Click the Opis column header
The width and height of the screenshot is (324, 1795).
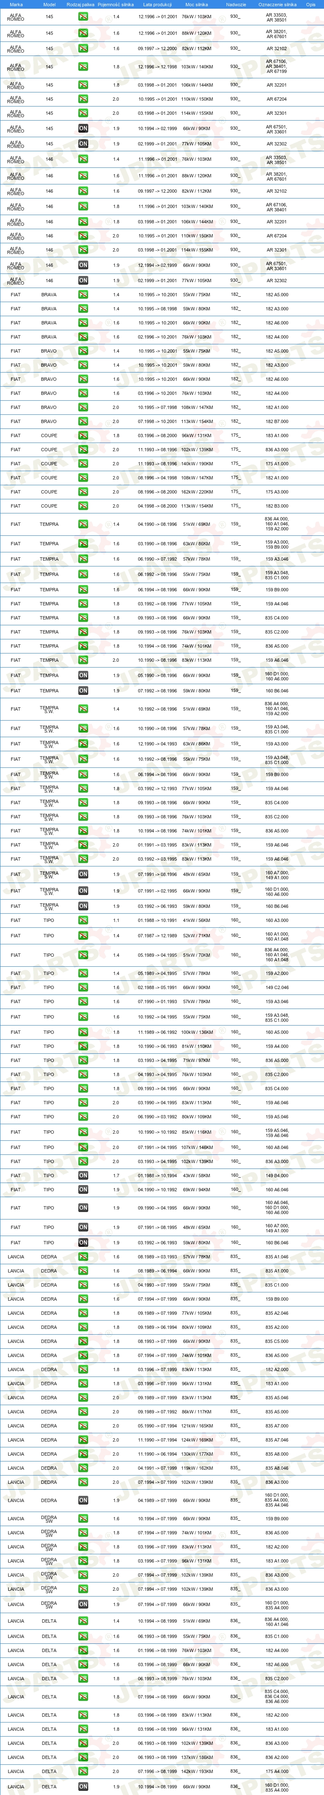(x=311, y=4)
